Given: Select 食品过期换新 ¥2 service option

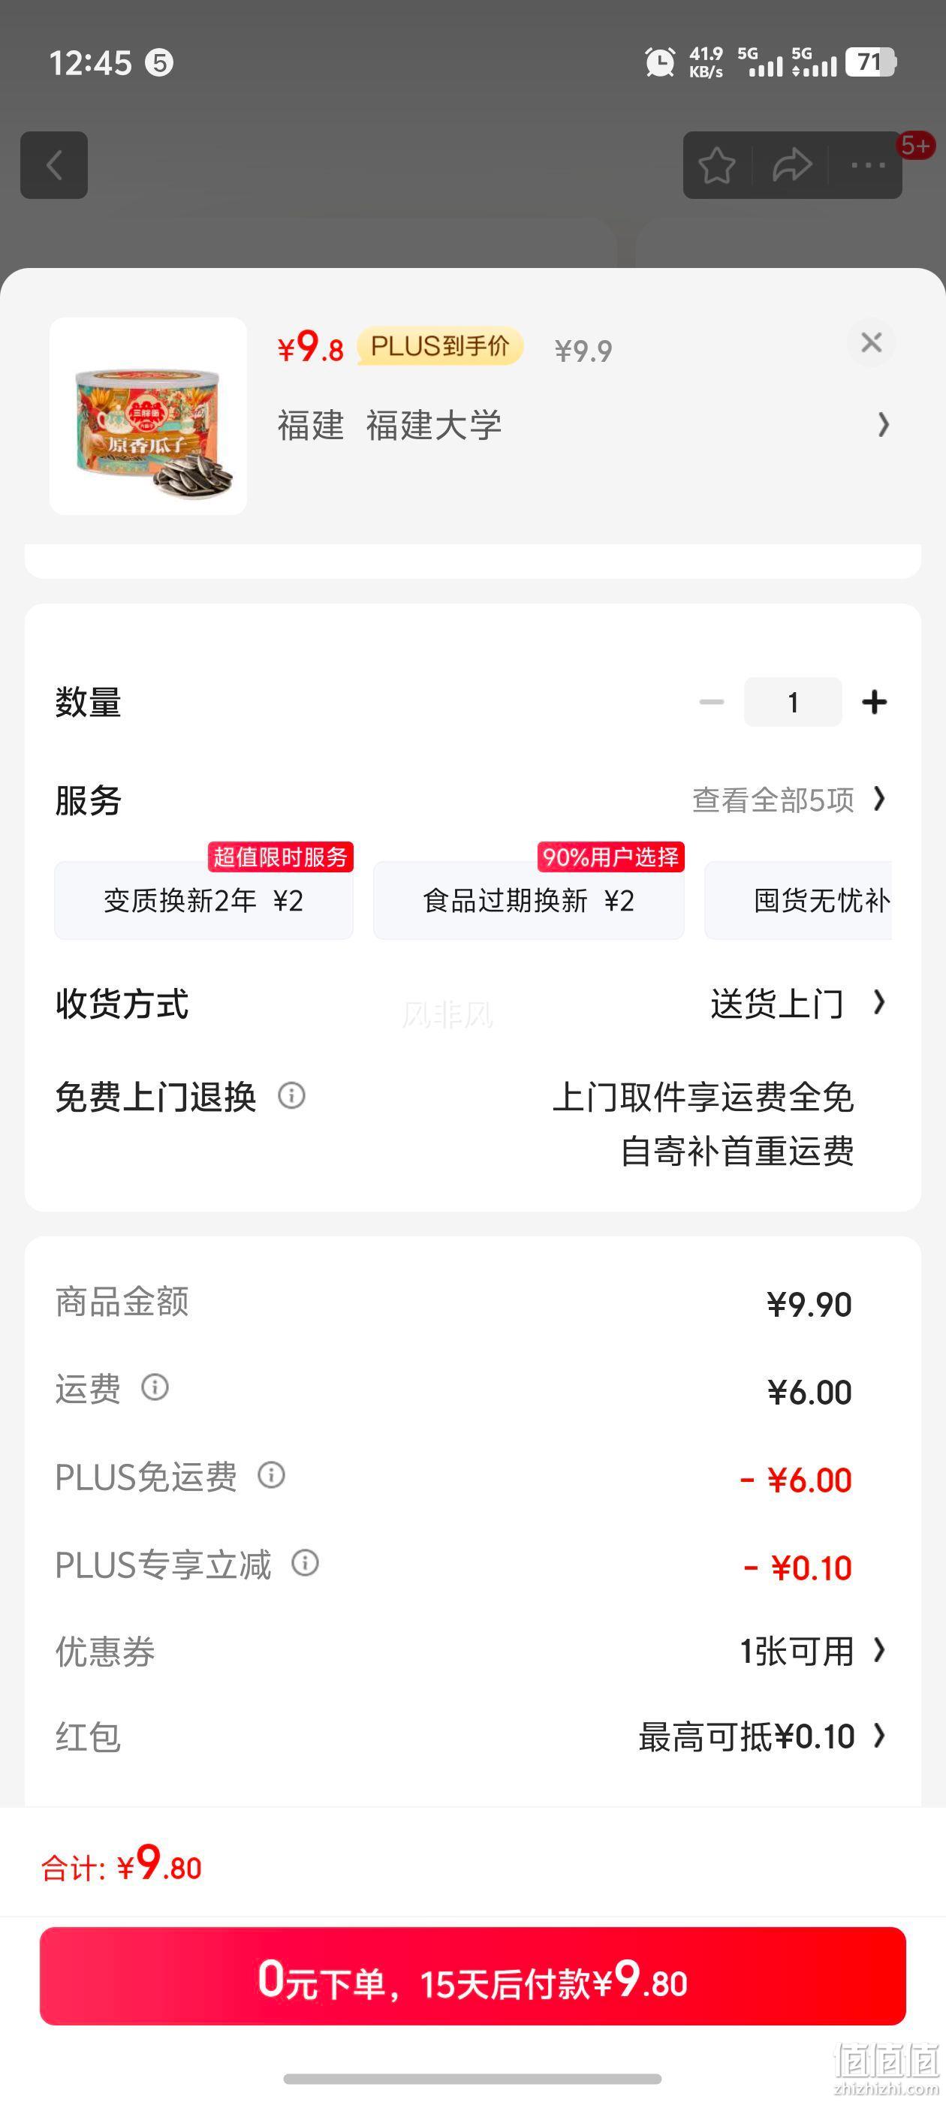Looking at the screenshot, I should 529,900.
